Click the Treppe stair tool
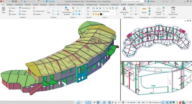 point(23,11)
